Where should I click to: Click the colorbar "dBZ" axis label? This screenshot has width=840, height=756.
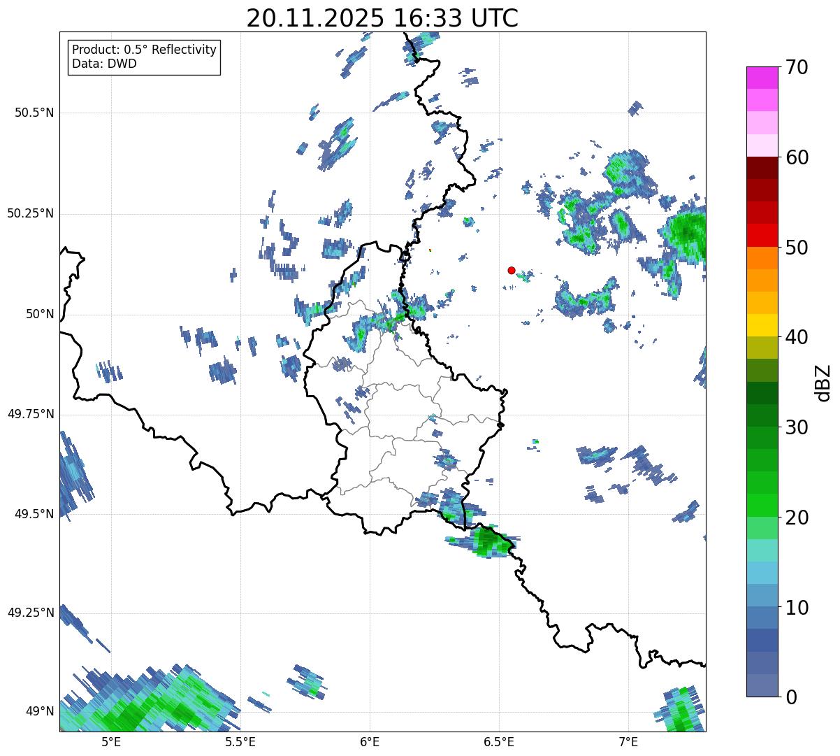coord(823,382)
